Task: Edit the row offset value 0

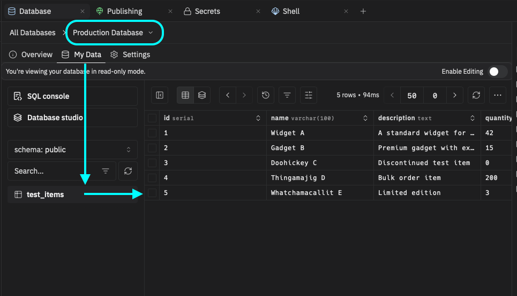Action: click(435, 96)
